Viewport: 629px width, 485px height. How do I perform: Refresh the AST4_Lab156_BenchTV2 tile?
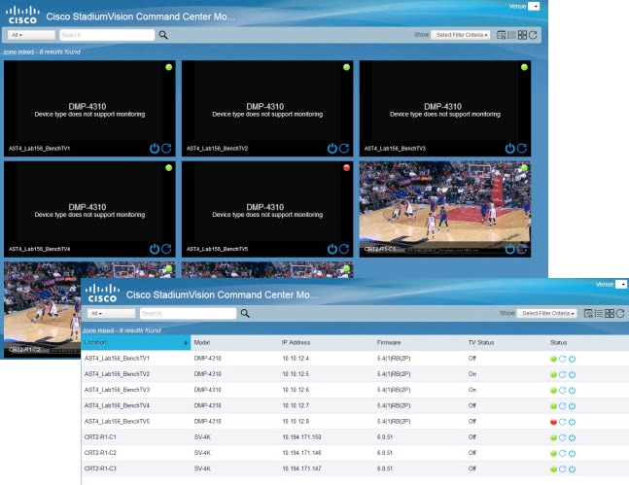click(x=344, y=149)
